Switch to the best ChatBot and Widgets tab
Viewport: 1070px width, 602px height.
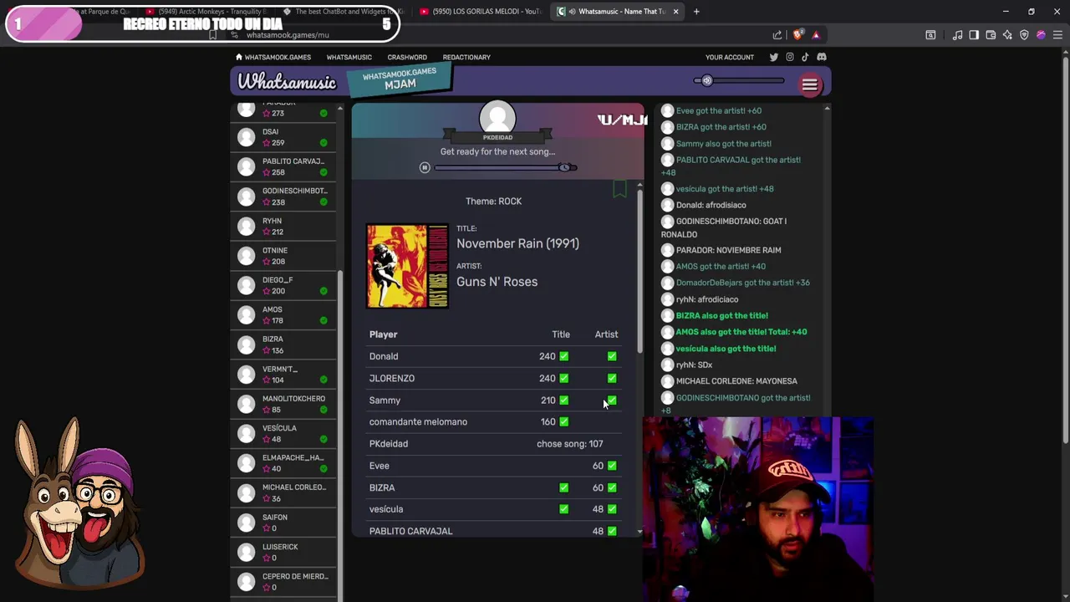point(343,12)
